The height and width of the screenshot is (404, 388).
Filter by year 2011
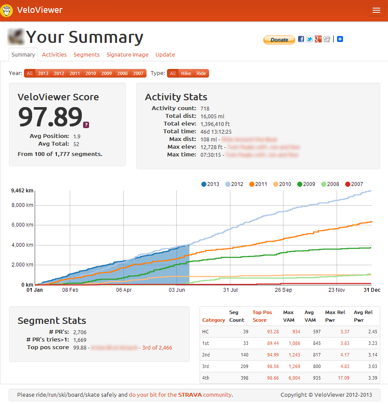(75, 73)
